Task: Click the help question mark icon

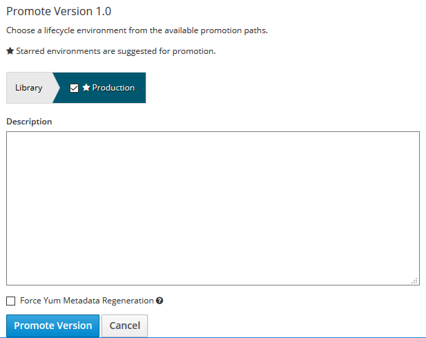Action: 159,301
